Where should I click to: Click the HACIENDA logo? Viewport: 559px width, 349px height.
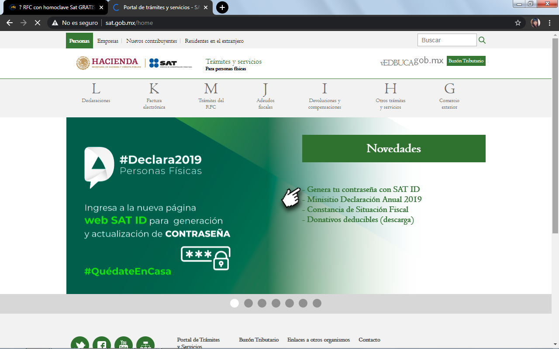point(109,63)
